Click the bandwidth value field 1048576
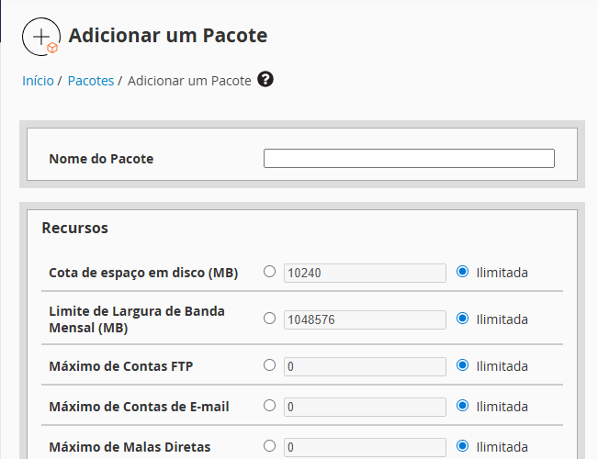This screenshot has width=598, height=459. 365,319
